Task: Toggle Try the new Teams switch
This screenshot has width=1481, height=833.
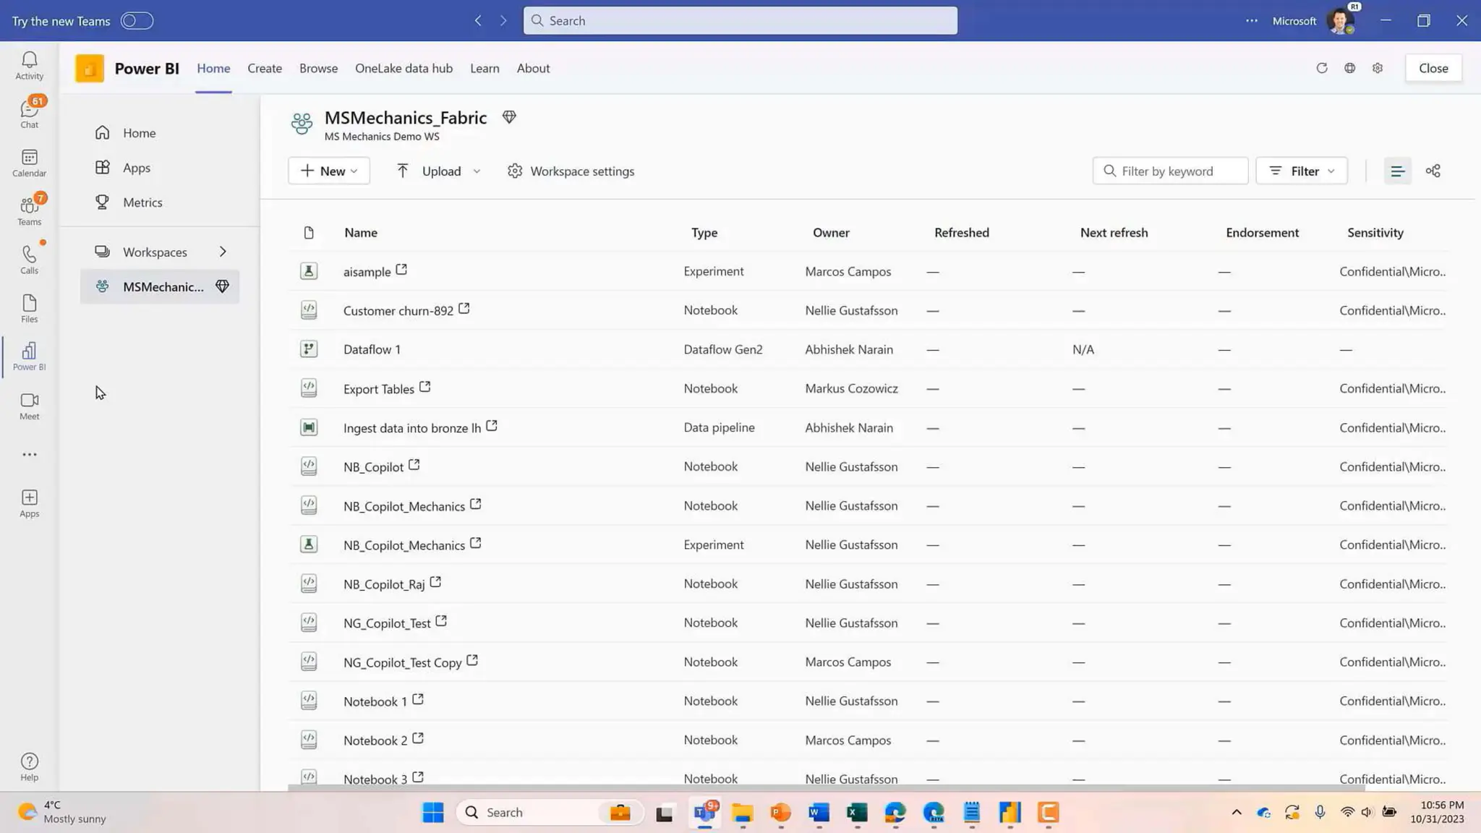Action: pyautogui.click(x=137, y=21)
